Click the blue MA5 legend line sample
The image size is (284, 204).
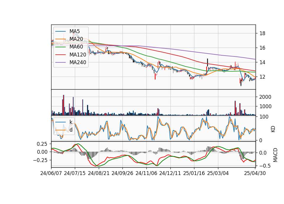click(x=60, y=31)
